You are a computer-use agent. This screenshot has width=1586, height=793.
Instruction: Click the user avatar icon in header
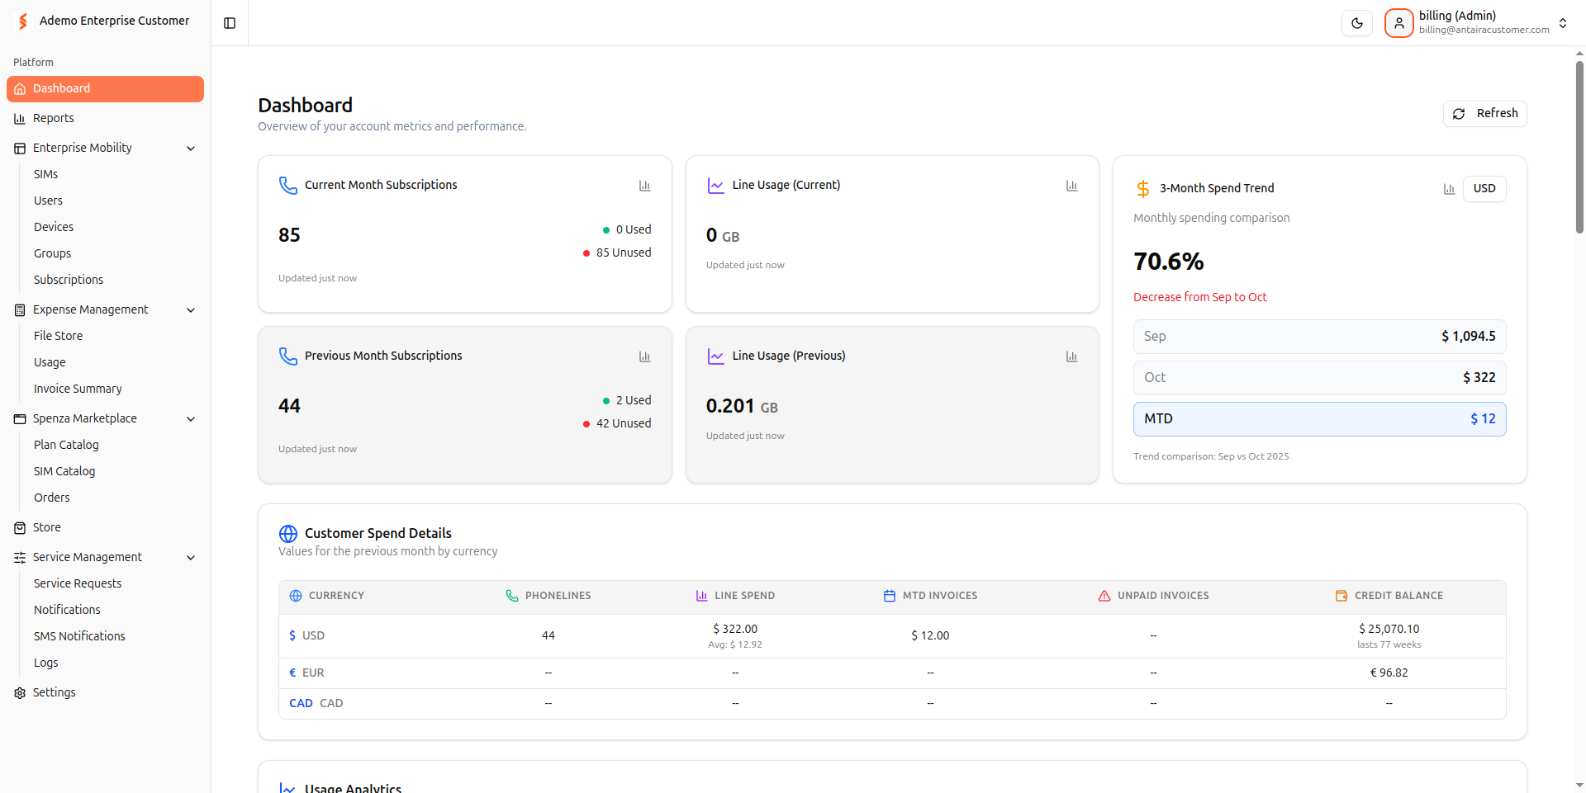click(1398, 23)
